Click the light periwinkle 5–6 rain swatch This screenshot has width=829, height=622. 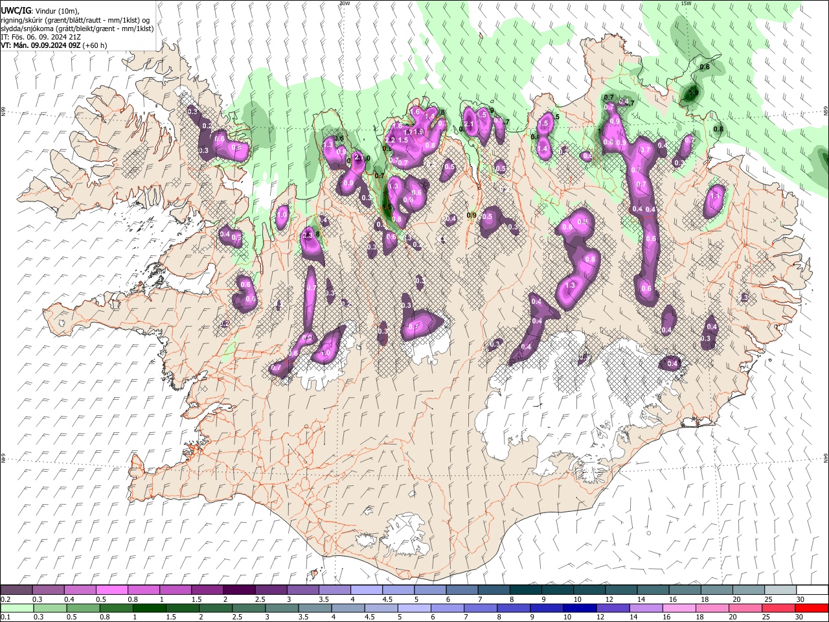[x=414, y=608]
